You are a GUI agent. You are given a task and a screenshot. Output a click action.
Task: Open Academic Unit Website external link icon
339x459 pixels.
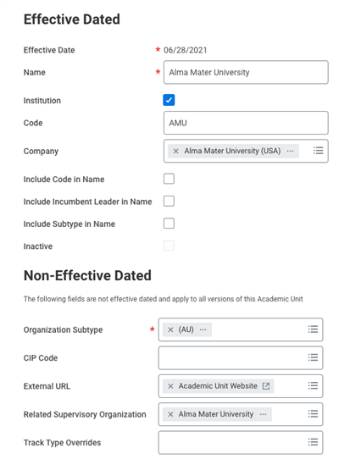(x=266, y=386)
